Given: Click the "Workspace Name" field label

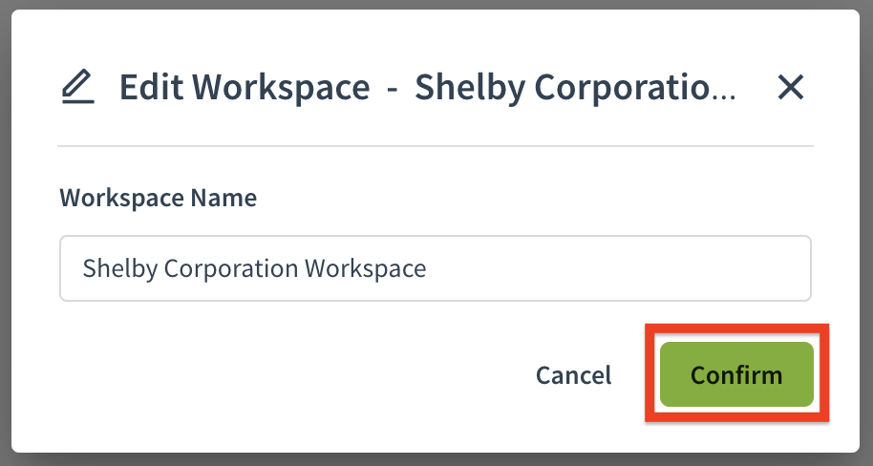Looking at the screenshot, I should tap(159, 198).
